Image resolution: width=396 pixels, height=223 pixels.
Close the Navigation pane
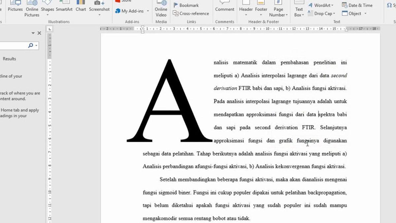coord(39,33)
